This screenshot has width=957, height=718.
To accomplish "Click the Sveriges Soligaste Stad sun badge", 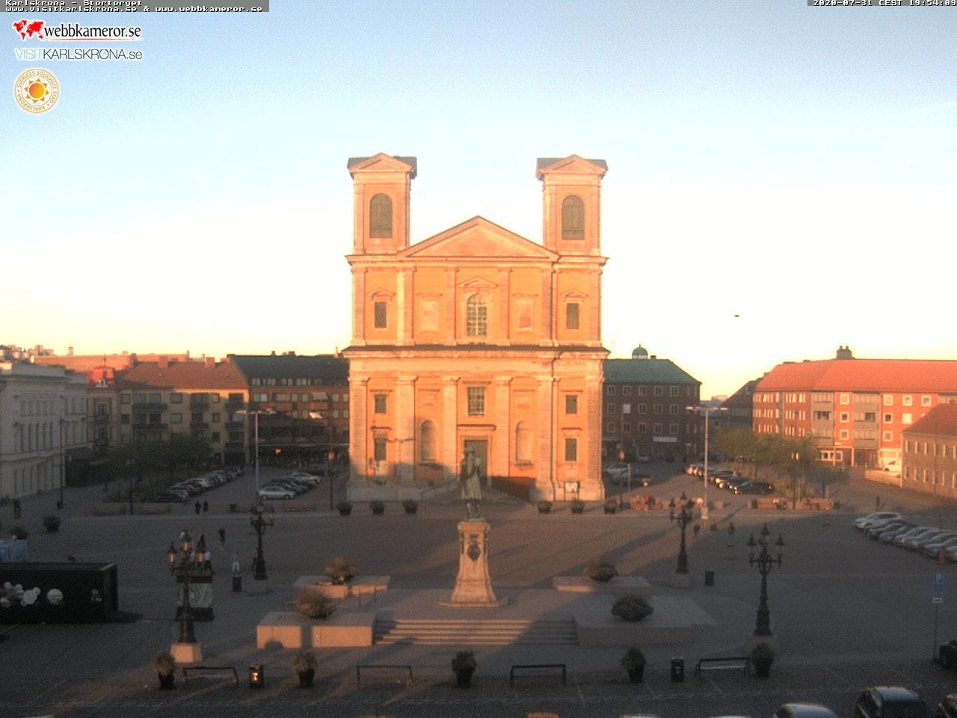I will tap(36, 91).
